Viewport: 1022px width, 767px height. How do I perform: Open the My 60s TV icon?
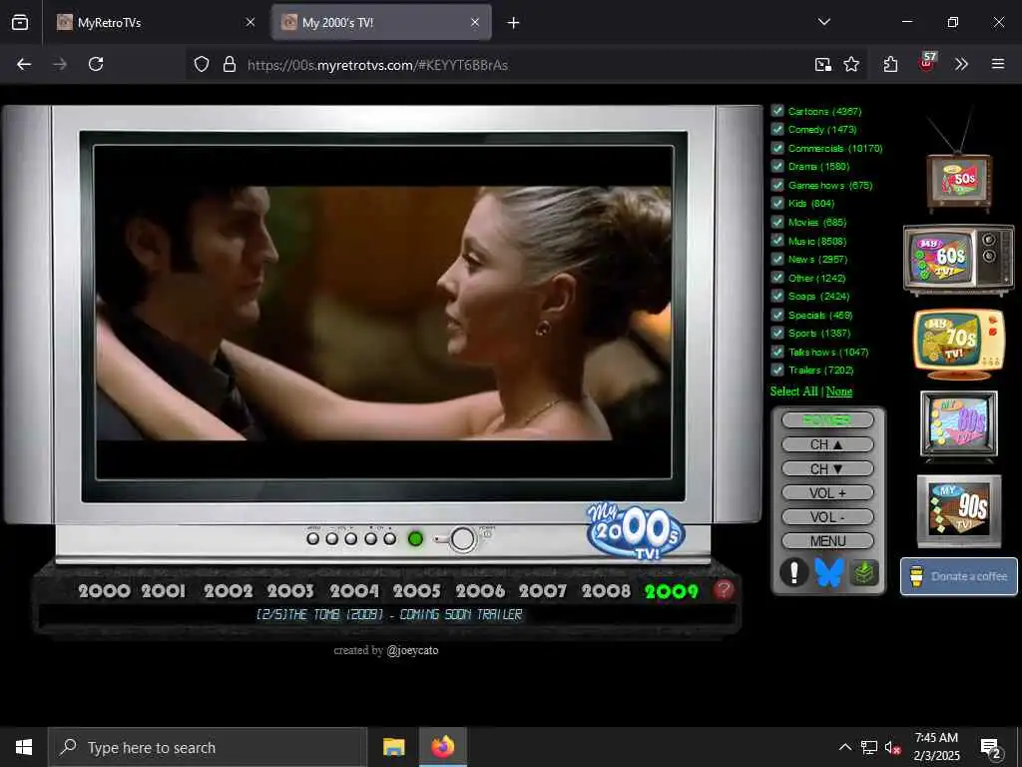(x=958, y=259)
